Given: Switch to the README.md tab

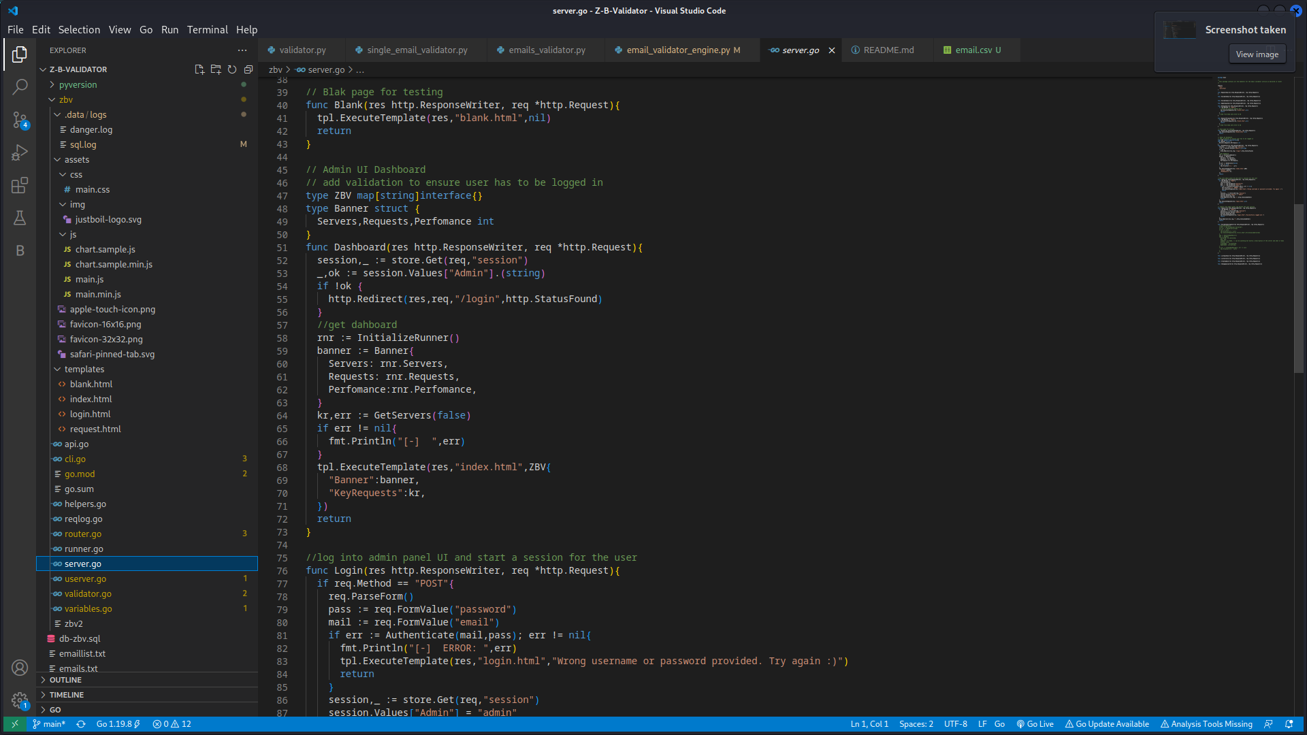Looking at the screenshot, I should point(888,50).
